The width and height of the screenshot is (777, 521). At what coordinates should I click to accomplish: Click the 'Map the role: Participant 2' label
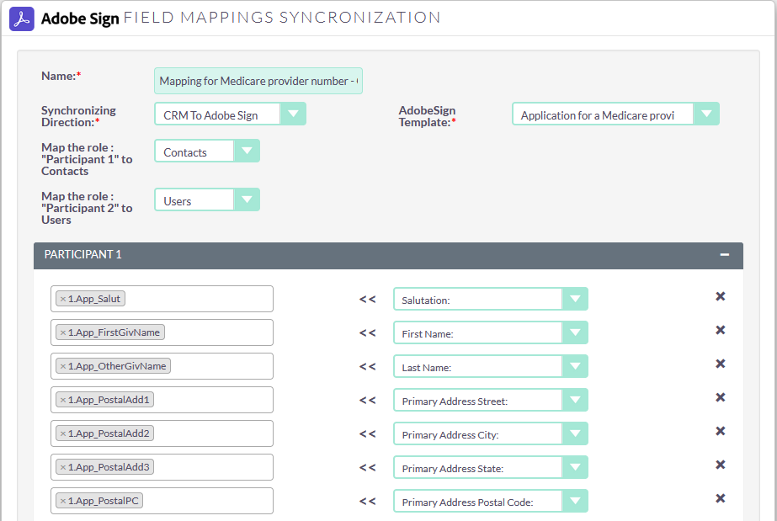pos(87,208)
